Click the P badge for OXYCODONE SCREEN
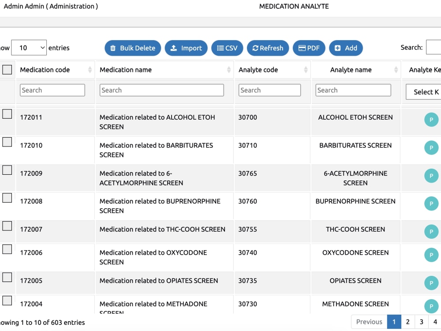 coord(431,255)
